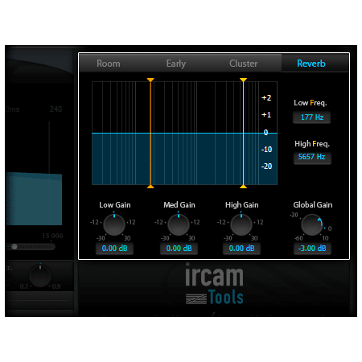Click the Med Gain knob

179,224
